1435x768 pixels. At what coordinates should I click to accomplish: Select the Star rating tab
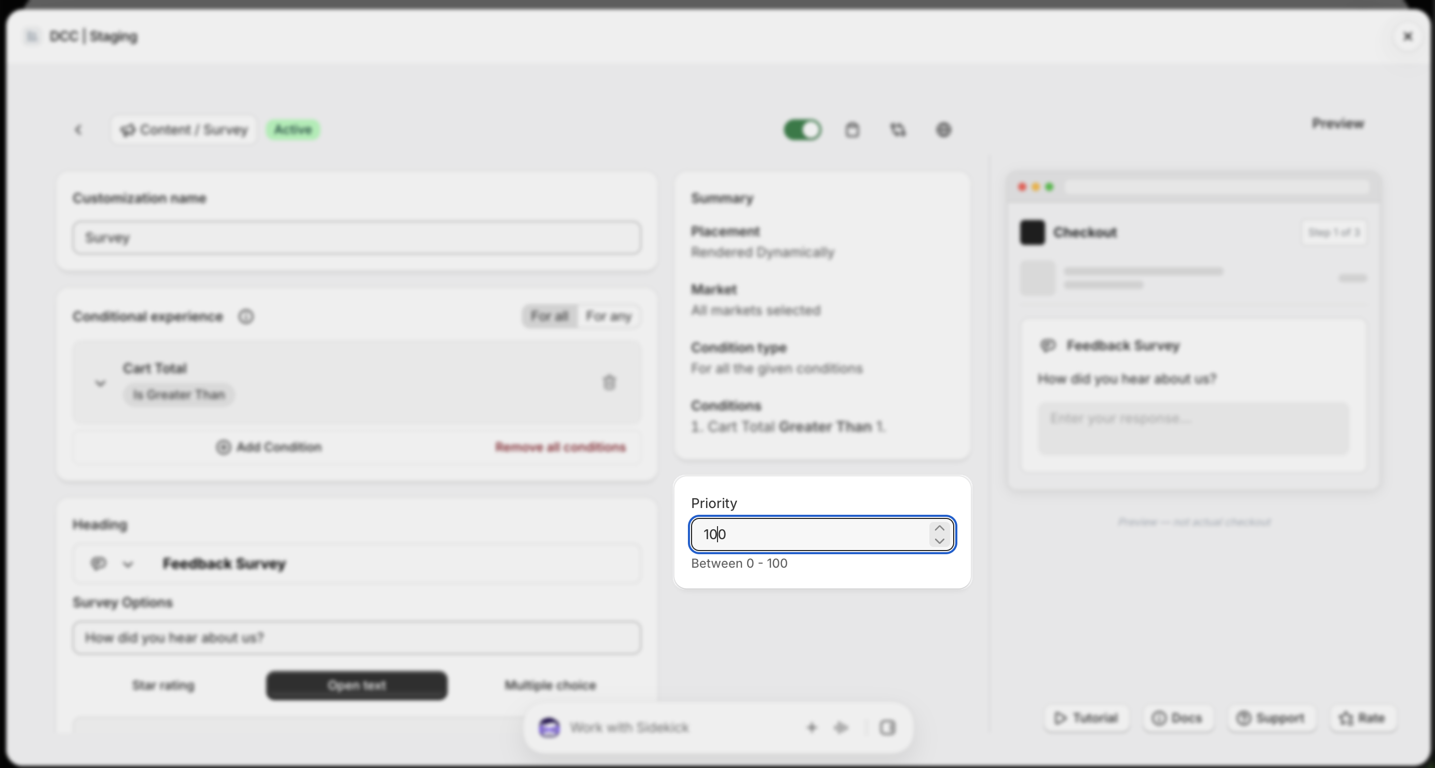(163, 685)
